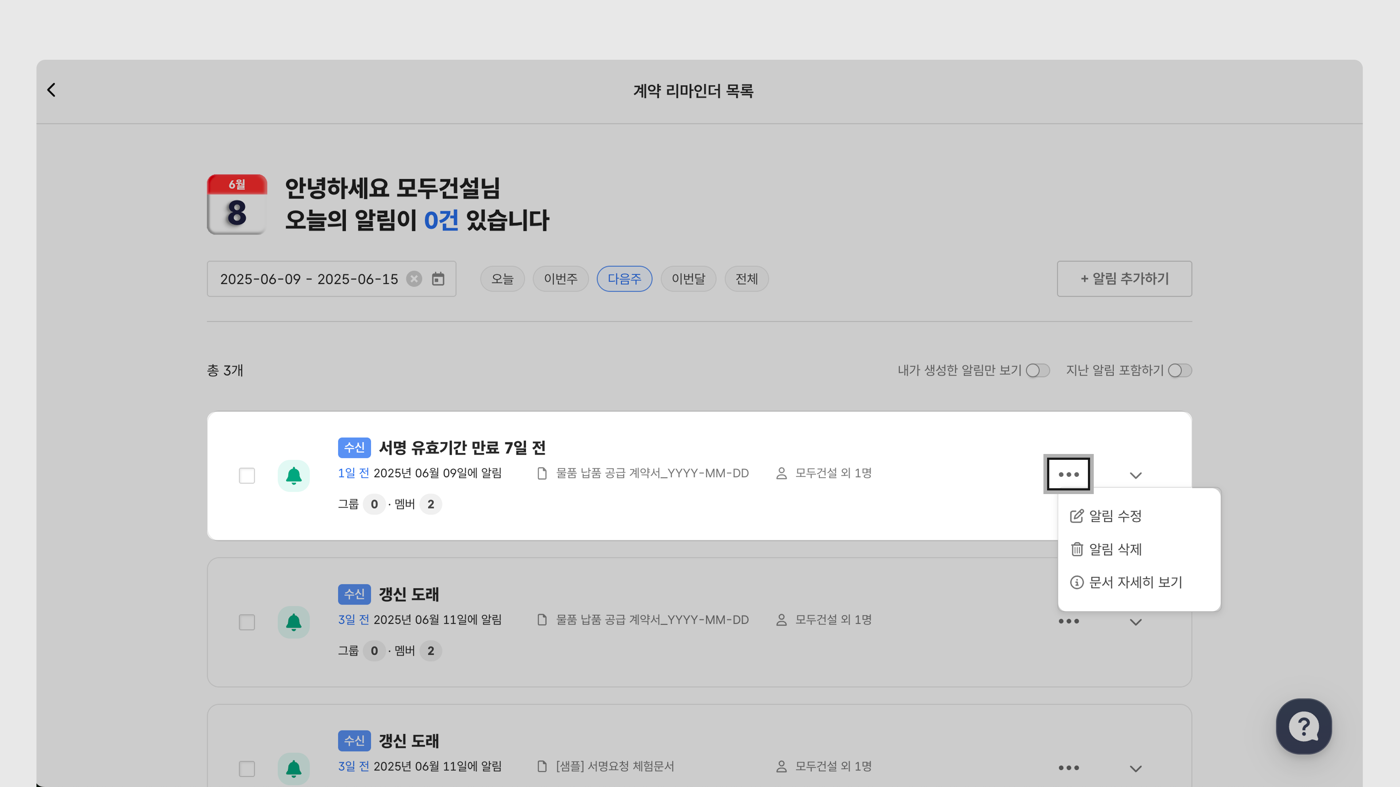The width and height of the screenshot is (1400, 787).
Task: Click the 계약 리마인더 목록 page title
Action: click(x=693, y=91)
